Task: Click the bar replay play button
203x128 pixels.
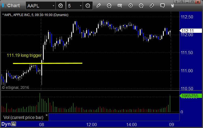Action: click(x=130, y=6)
